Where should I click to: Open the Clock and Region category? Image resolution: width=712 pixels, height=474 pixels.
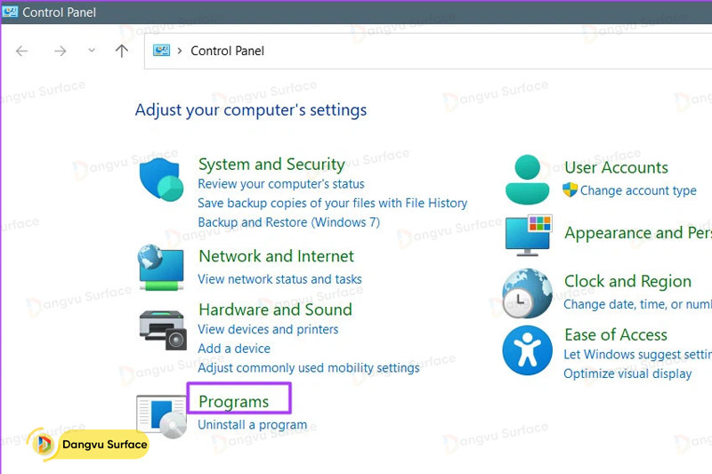pyautogui.click(x=627, y=282)
